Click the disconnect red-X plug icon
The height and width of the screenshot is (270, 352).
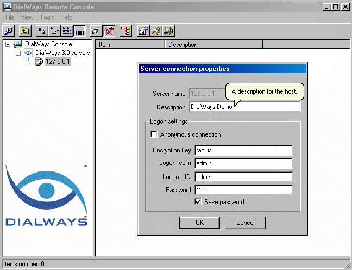point(109,31)
